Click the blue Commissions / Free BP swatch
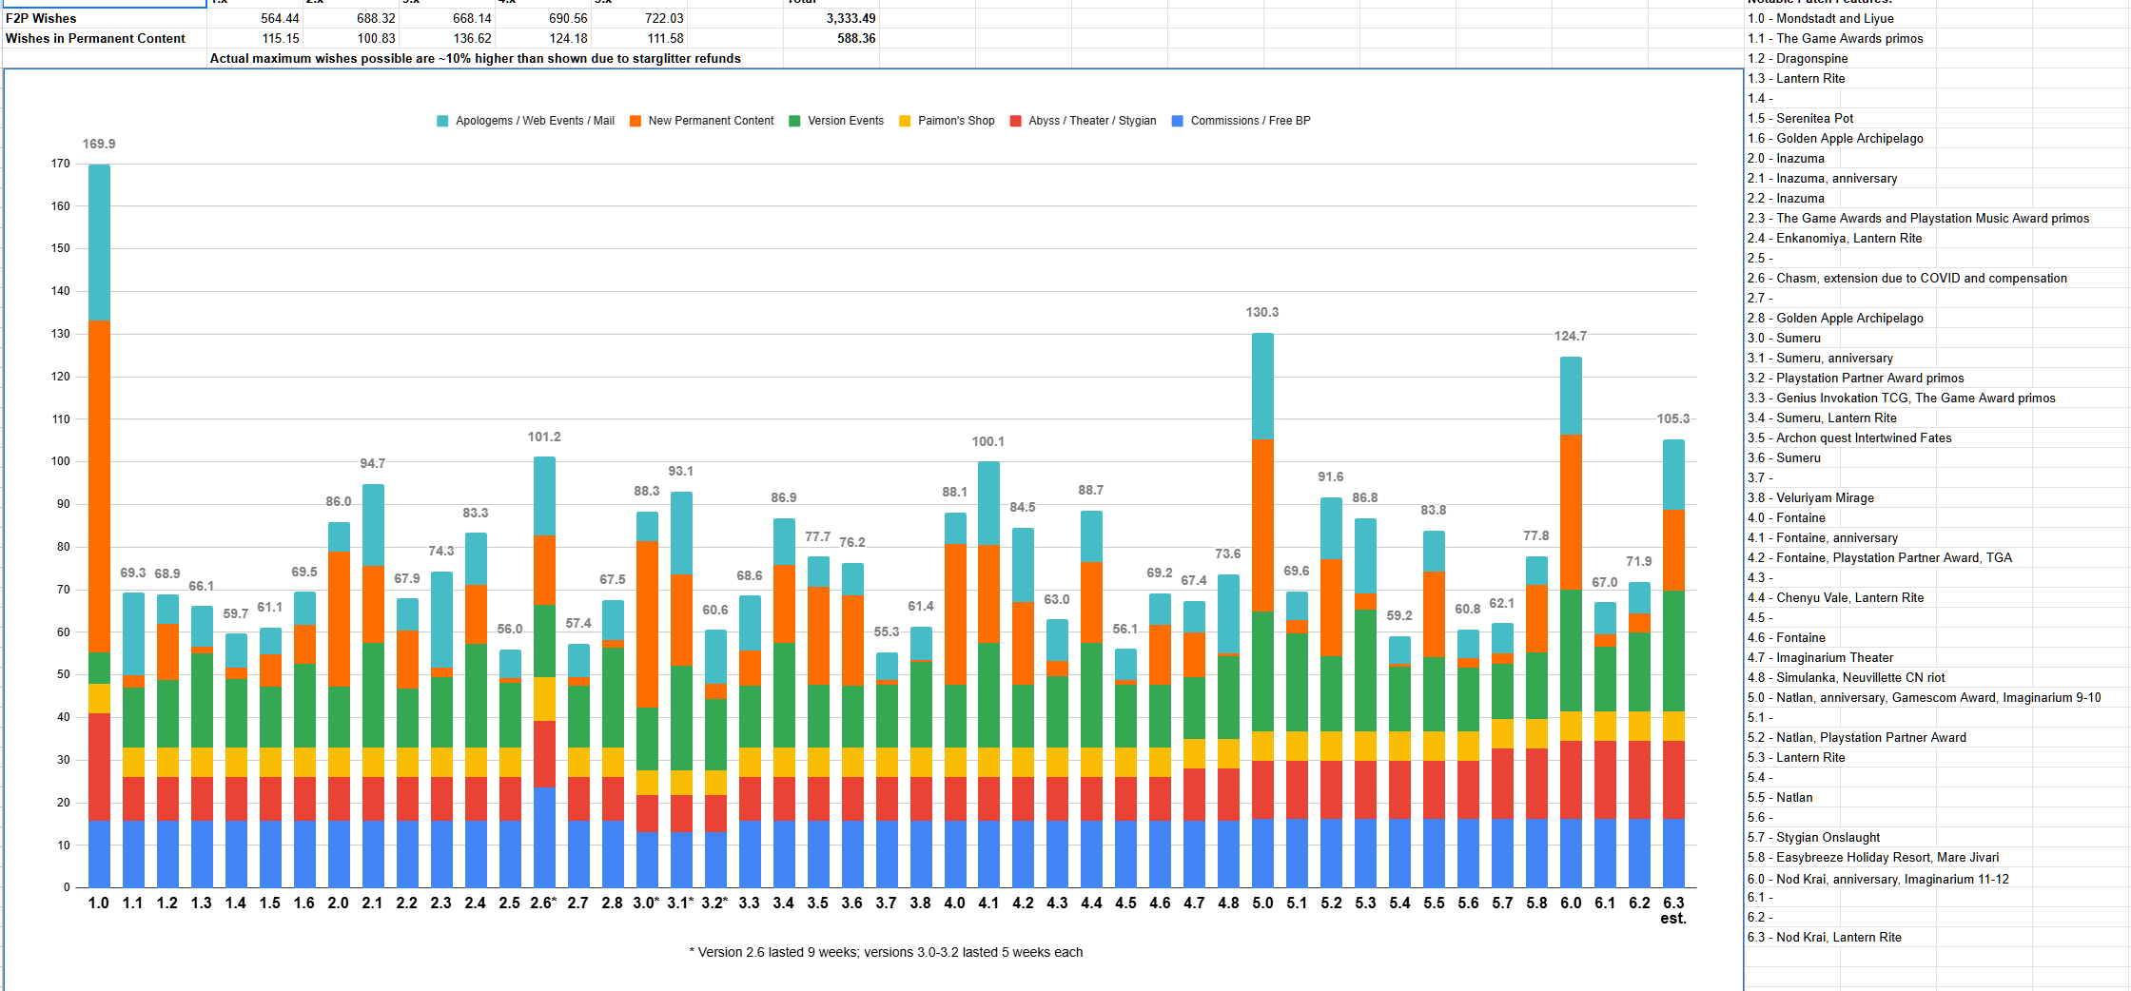This screenshot has width=2131, height=991. (1178, 121)
